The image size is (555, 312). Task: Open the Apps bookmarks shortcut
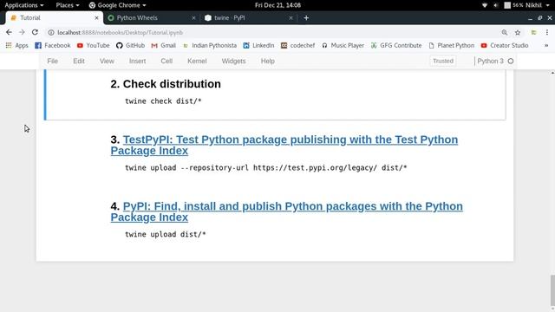pyautogui.click(x=17, y=45)
